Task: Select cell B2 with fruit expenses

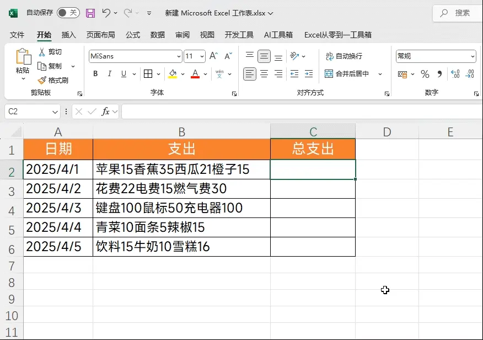Action: click(181, 169)
